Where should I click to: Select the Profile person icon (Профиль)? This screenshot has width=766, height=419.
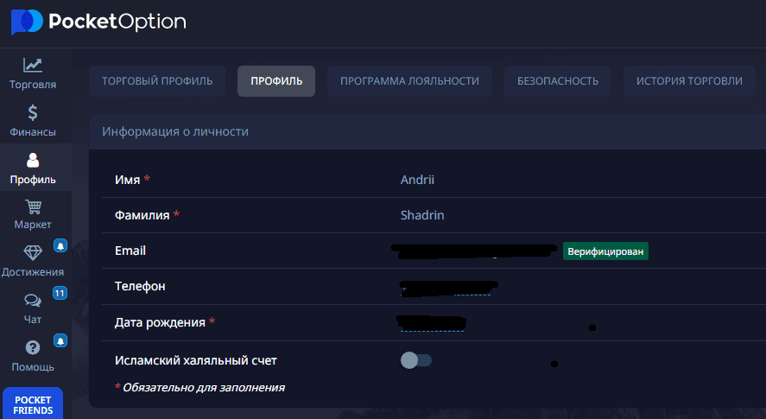33,161
